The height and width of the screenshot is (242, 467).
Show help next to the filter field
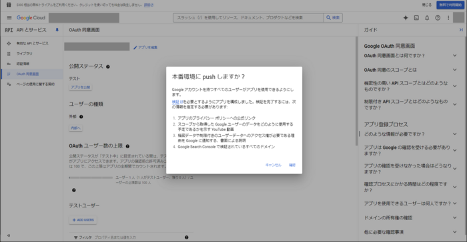(x=186, y=237)
